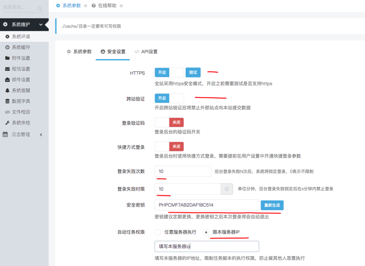Run 系统体检 from the sidebar

[19, 123]
